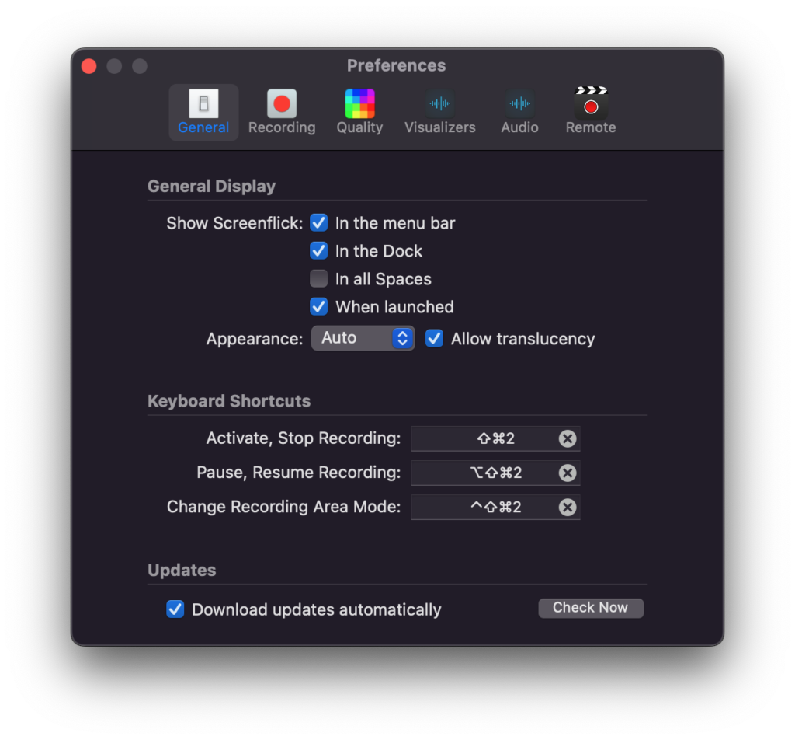Image resolution: width=795 pixels, height=740 pixels.
Task: Clear the Activate, Stop Recording shortcut
Action: (568, 438)
